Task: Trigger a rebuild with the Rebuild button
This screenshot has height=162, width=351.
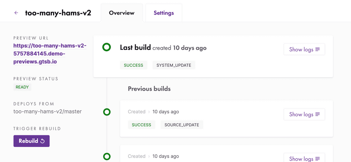Action: [32, 141]
